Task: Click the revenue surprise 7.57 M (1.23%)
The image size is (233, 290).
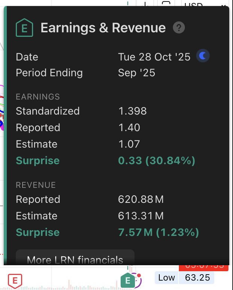Action: 158,233
